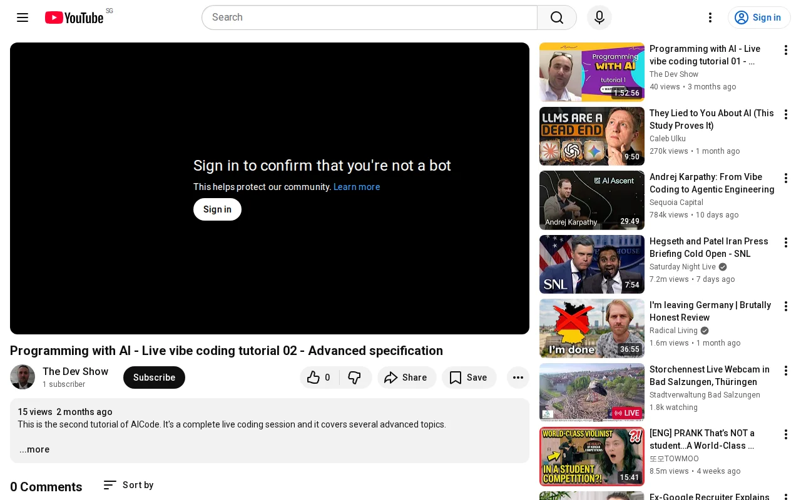801x500 pixels.
Task: Open title Hegseth and Patel Iran Press Briefing
Action: (x=709, y=247)
